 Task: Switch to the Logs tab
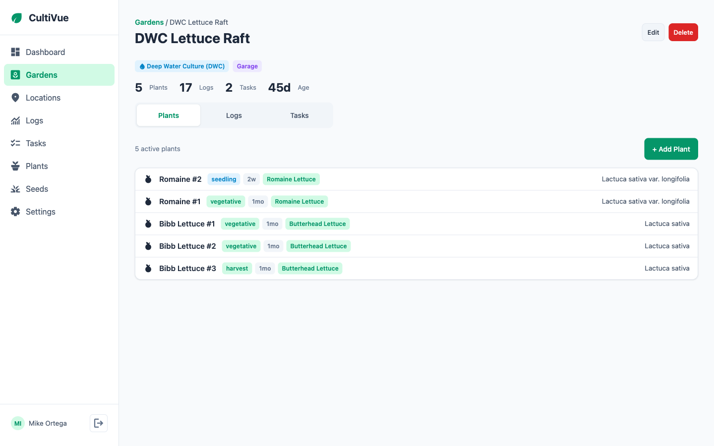coord(234,115)
